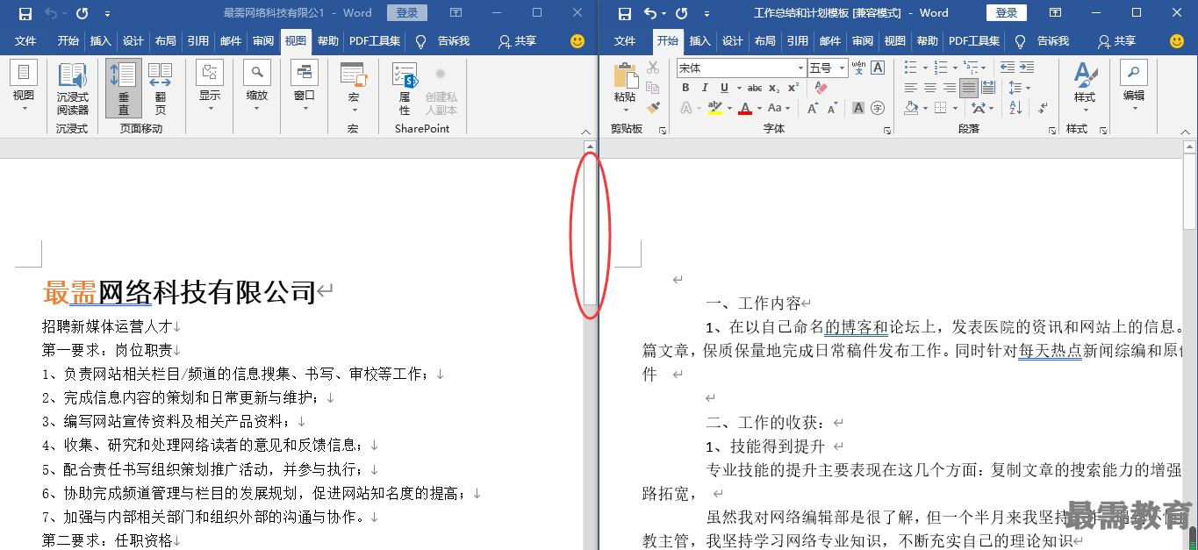Toggle Bold formatting
This screenshot has width=1198, height=550.
click(685, 88)
